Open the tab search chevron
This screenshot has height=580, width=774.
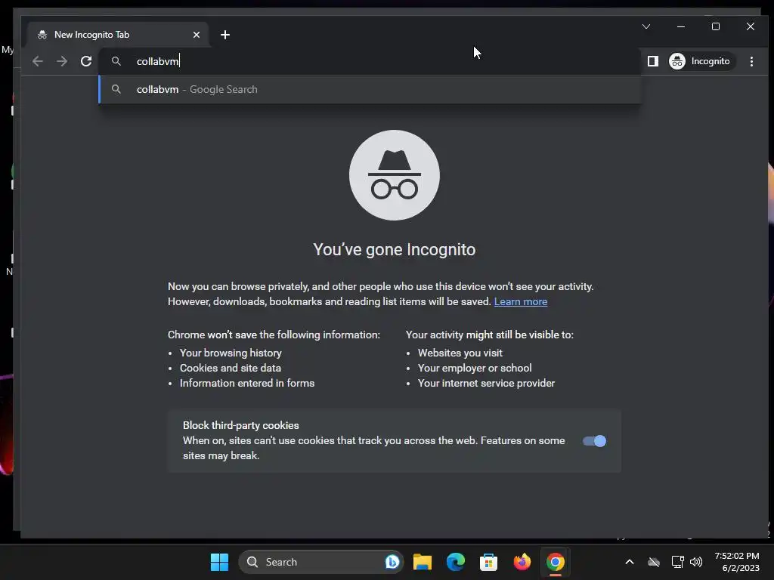[x=646, y=26]
